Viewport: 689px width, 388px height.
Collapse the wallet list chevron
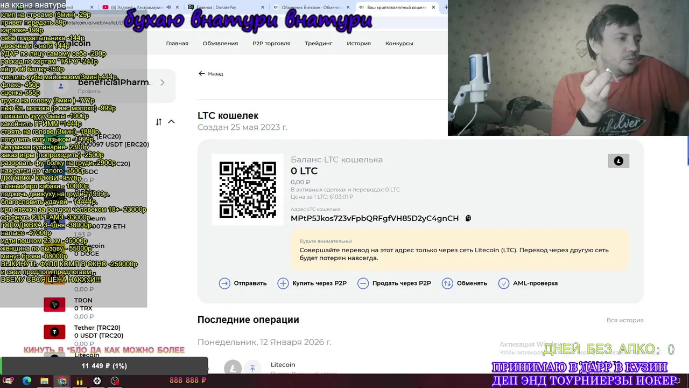click(x=171, y=122)
